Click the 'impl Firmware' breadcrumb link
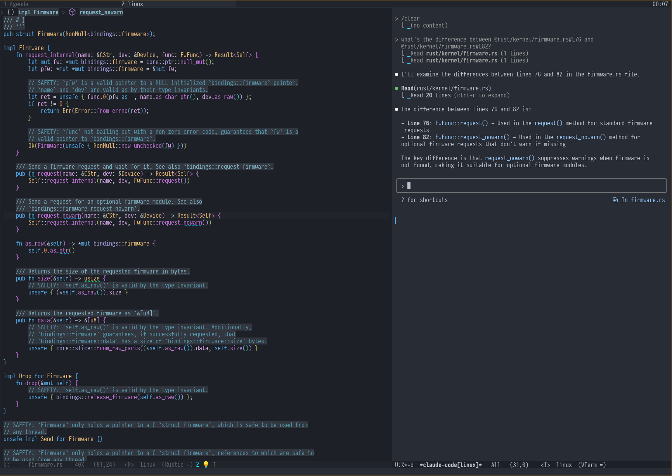Screen dimensions: 672x476 [38, 12]
